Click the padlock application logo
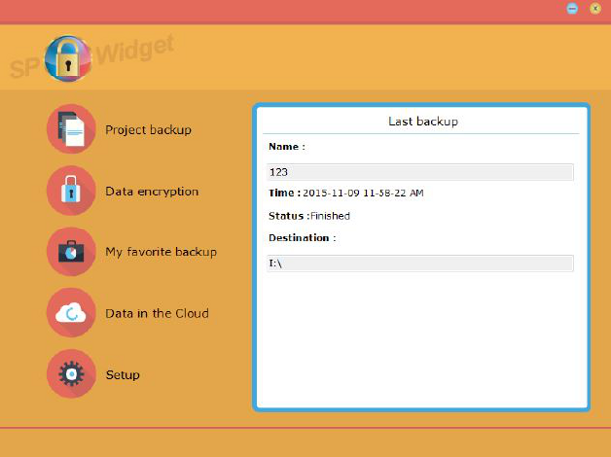The width and height of the screenshot is (611, 457). [68, 59]
